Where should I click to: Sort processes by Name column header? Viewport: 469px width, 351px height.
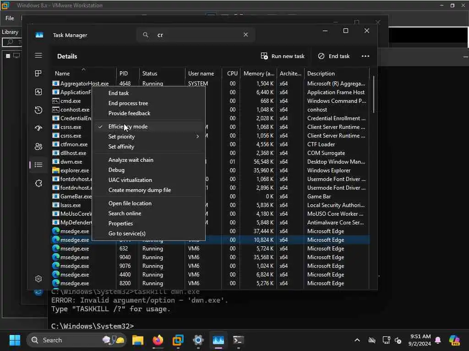click(62, 74)
